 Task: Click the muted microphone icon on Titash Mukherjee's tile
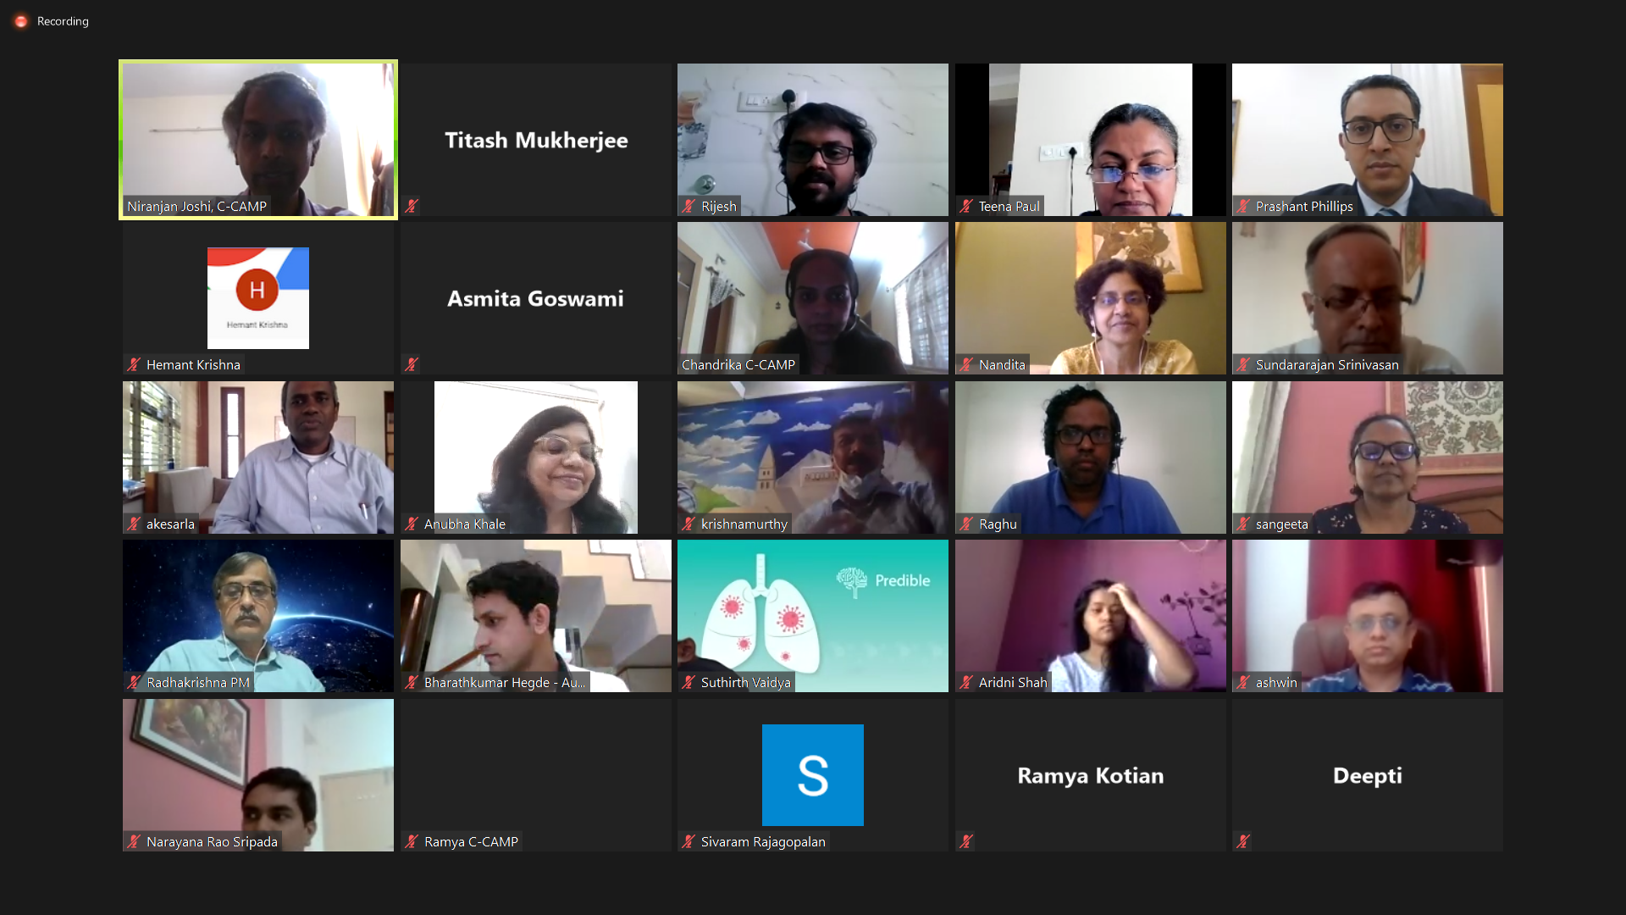click(412, 206)
